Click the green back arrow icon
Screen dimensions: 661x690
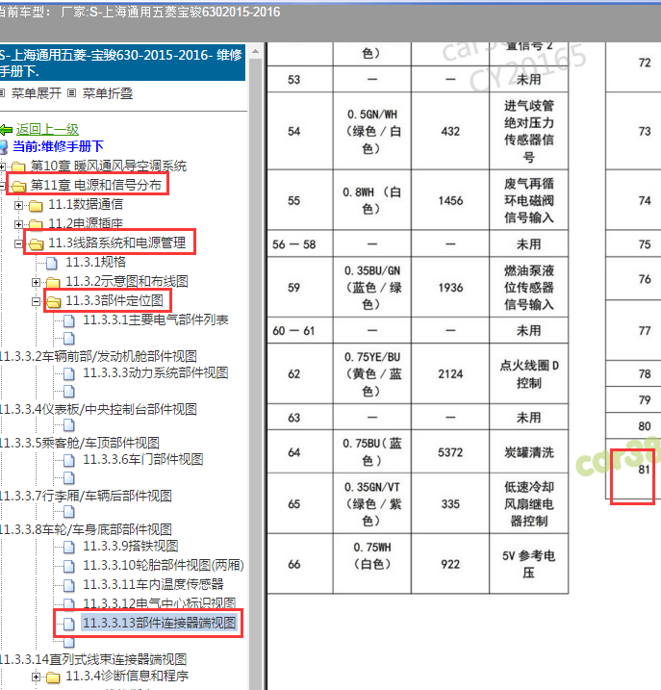6,129
